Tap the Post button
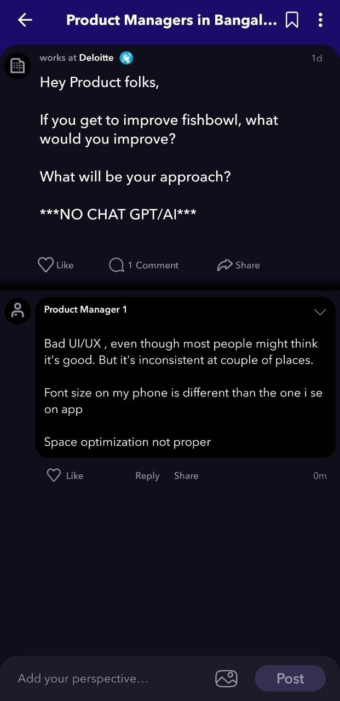 point(290,679)
